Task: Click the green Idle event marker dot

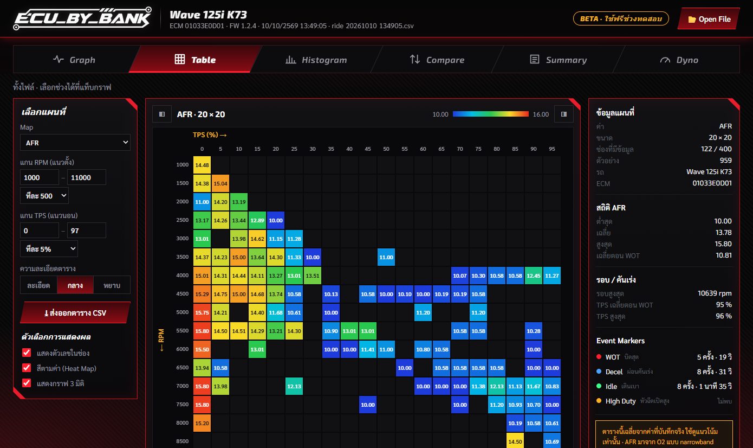Action: click(x=599, y=386)
